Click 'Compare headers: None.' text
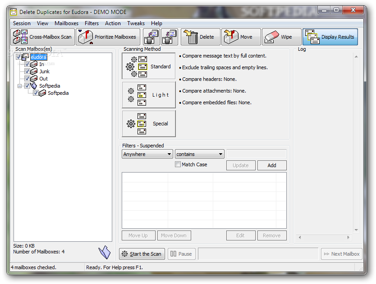 209,79
